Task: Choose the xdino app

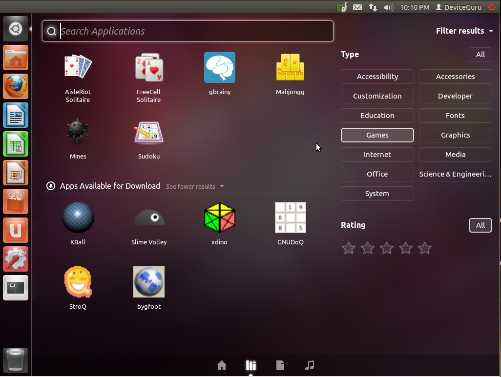Action: coord(220,223)
